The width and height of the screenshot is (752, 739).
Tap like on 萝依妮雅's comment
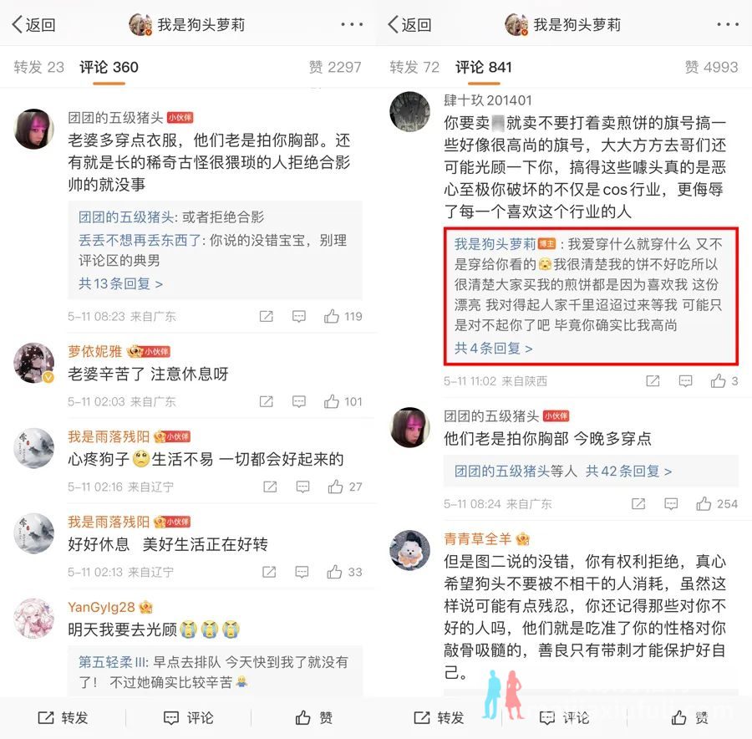(343, 401)
